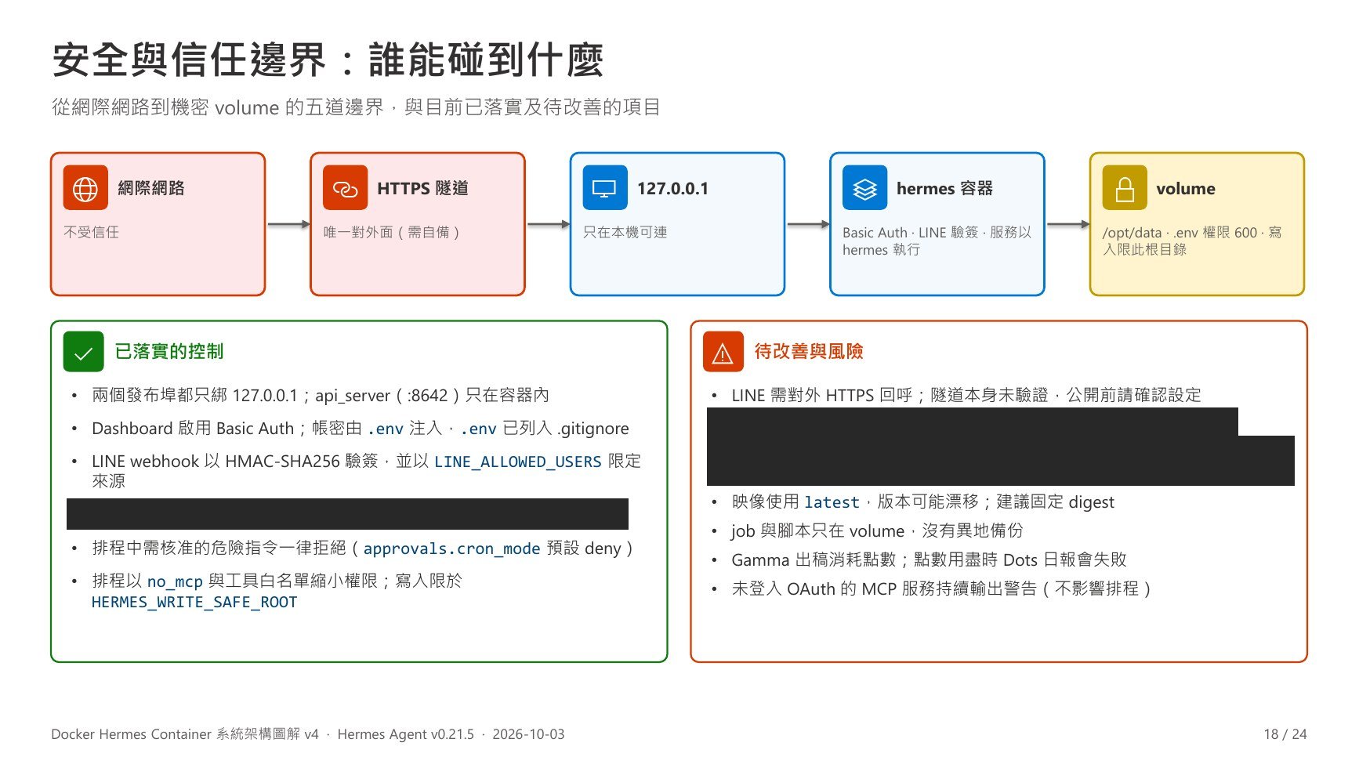Click the warning triangle icon for 待改善與風險
Image resolution: width=1359 pixels, height=764 pixels.
coord(723,352)
